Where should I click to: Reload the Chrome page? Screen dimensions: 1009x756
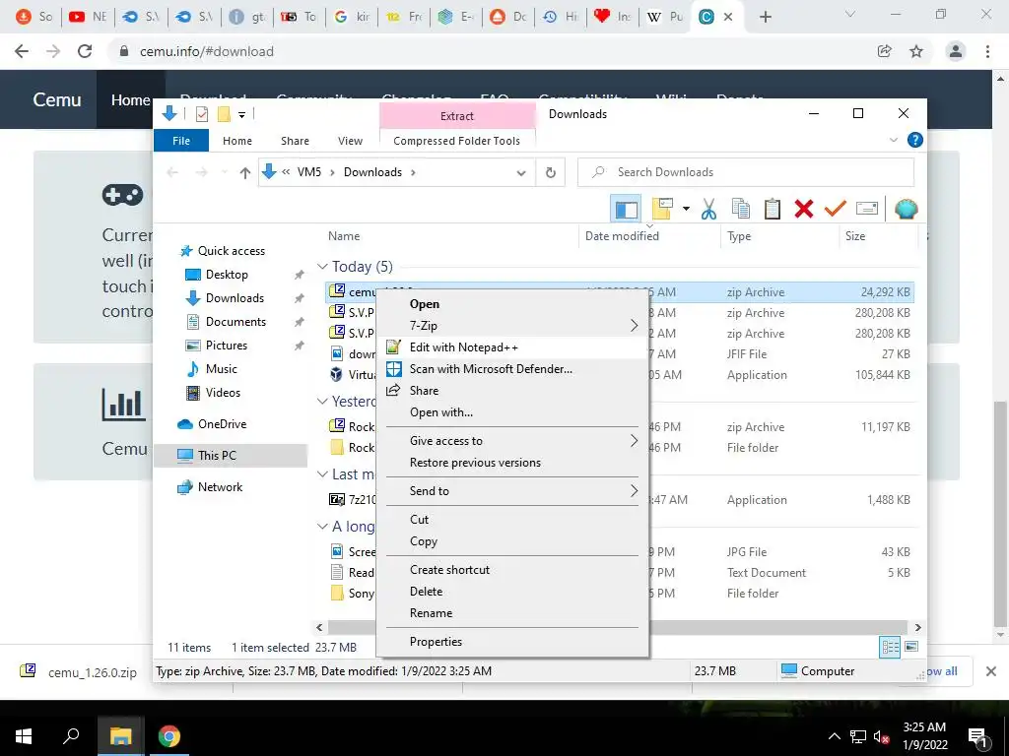85,51
